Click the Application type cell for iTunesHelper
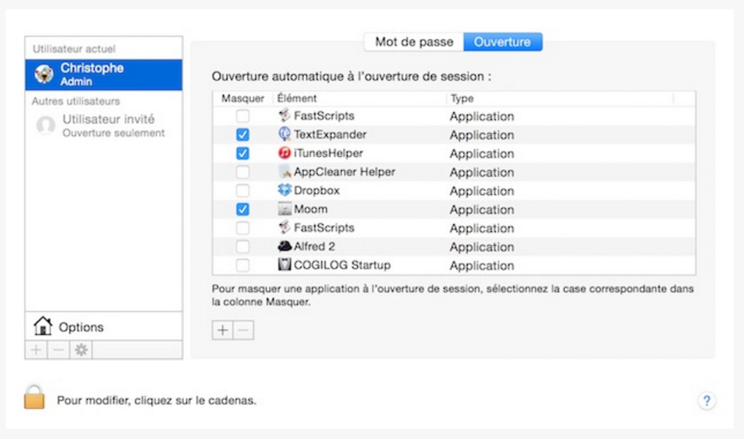Viewport: 744px width, 439px height. 482,154
